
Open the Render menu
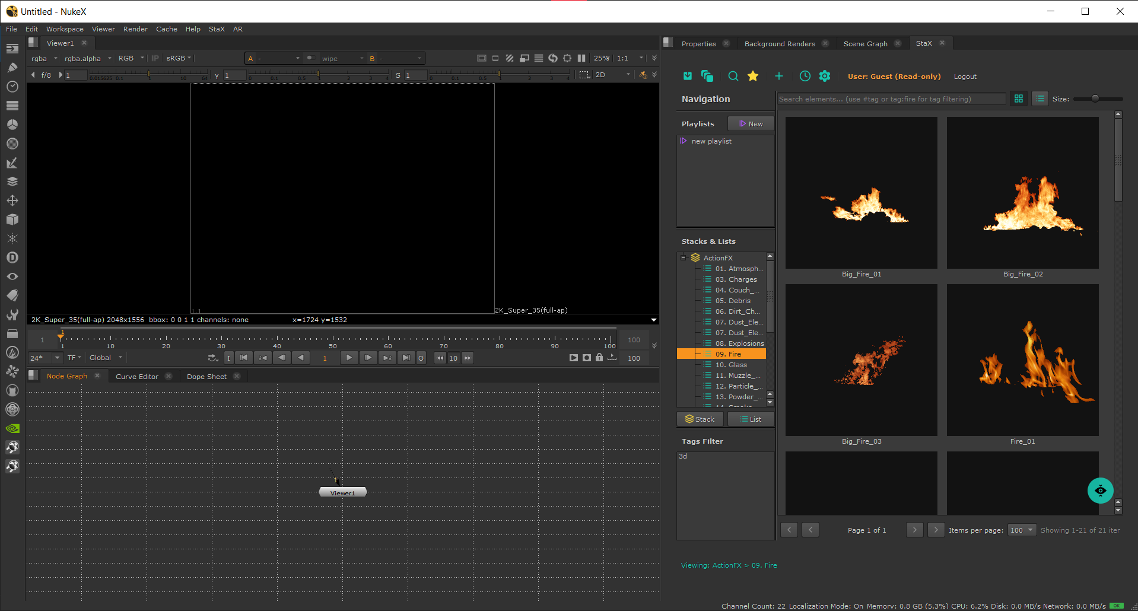(x=135, y=29)
